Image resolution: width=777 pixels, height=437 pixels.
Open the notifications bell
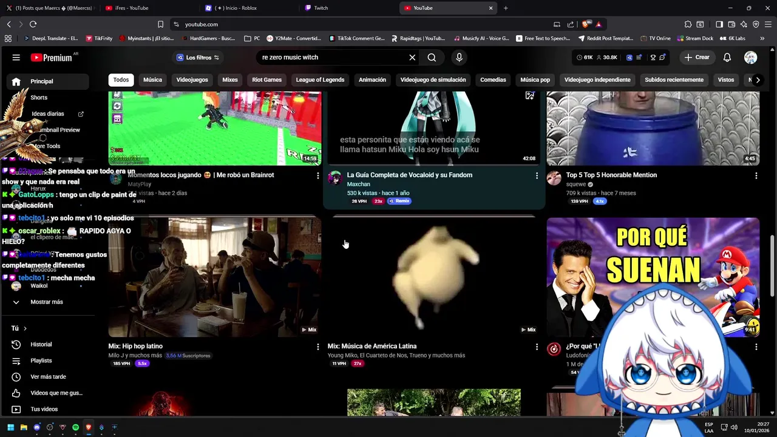(x=727, y=57)
